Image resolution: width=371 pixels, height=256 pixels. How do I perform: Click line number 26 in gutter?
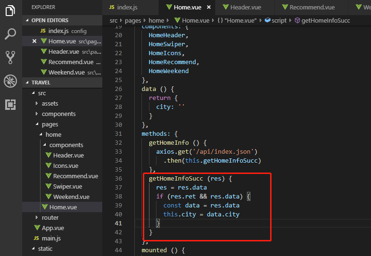click(x=118, y=89)
